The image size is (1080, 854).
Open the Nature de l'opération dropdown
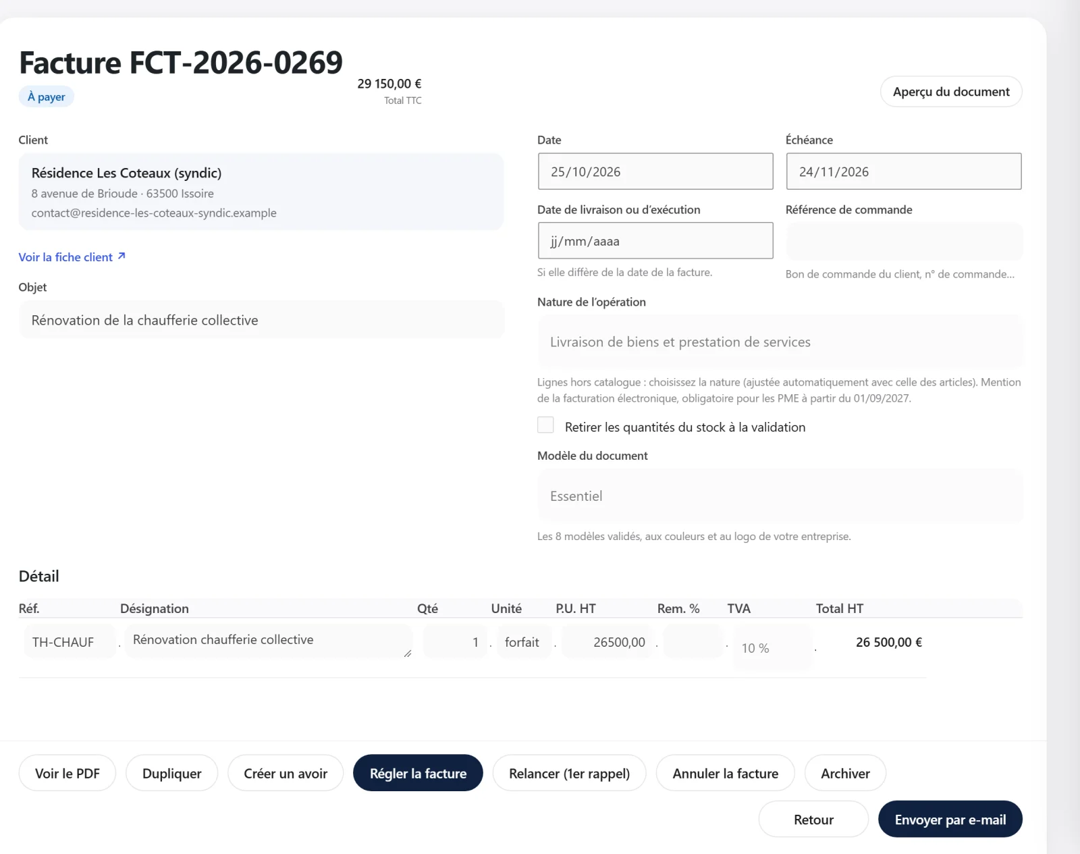tap(780, 342)
